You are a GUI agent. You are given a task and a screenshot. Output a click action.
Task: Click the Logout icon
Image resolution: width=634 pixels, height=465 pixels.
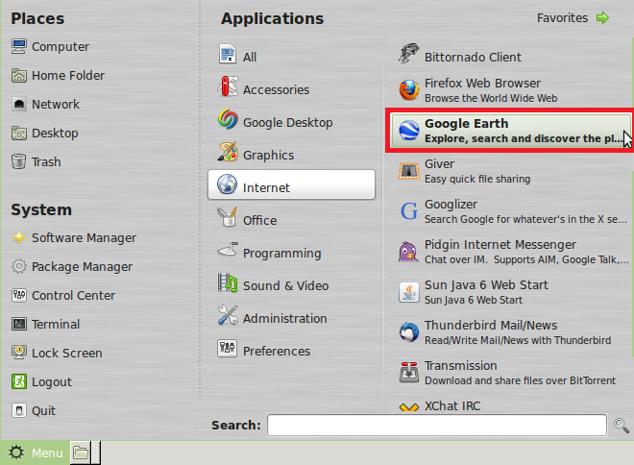tap(19, 381)
